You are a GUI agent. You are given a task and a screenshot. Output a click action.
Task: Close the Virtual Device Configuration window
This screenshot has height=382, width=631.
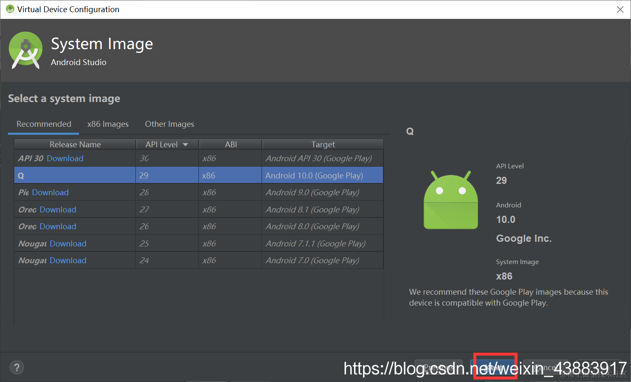click(x=620, y=9)
